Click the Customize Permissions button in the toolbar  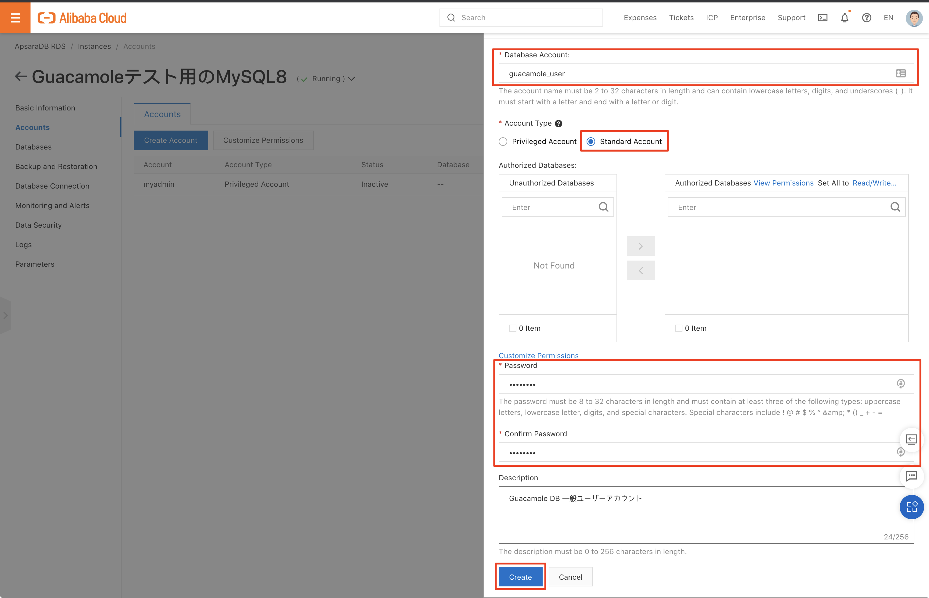coord(263,140)
